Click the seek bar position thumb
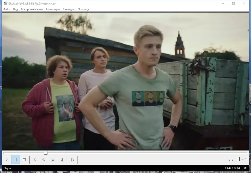The height and width of the screenshot is (173, 251). (46, 153)
